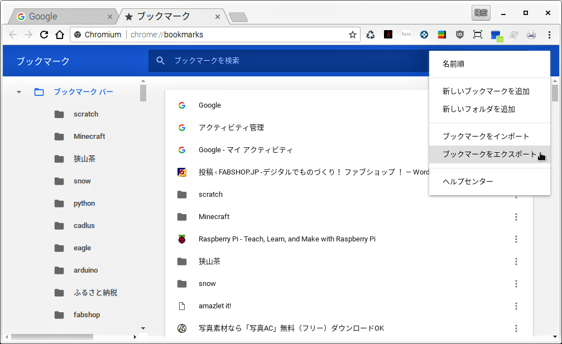The image size is (562, 344).
Task: Open the blue cross-circle extension icon
Action: point(424,35)
